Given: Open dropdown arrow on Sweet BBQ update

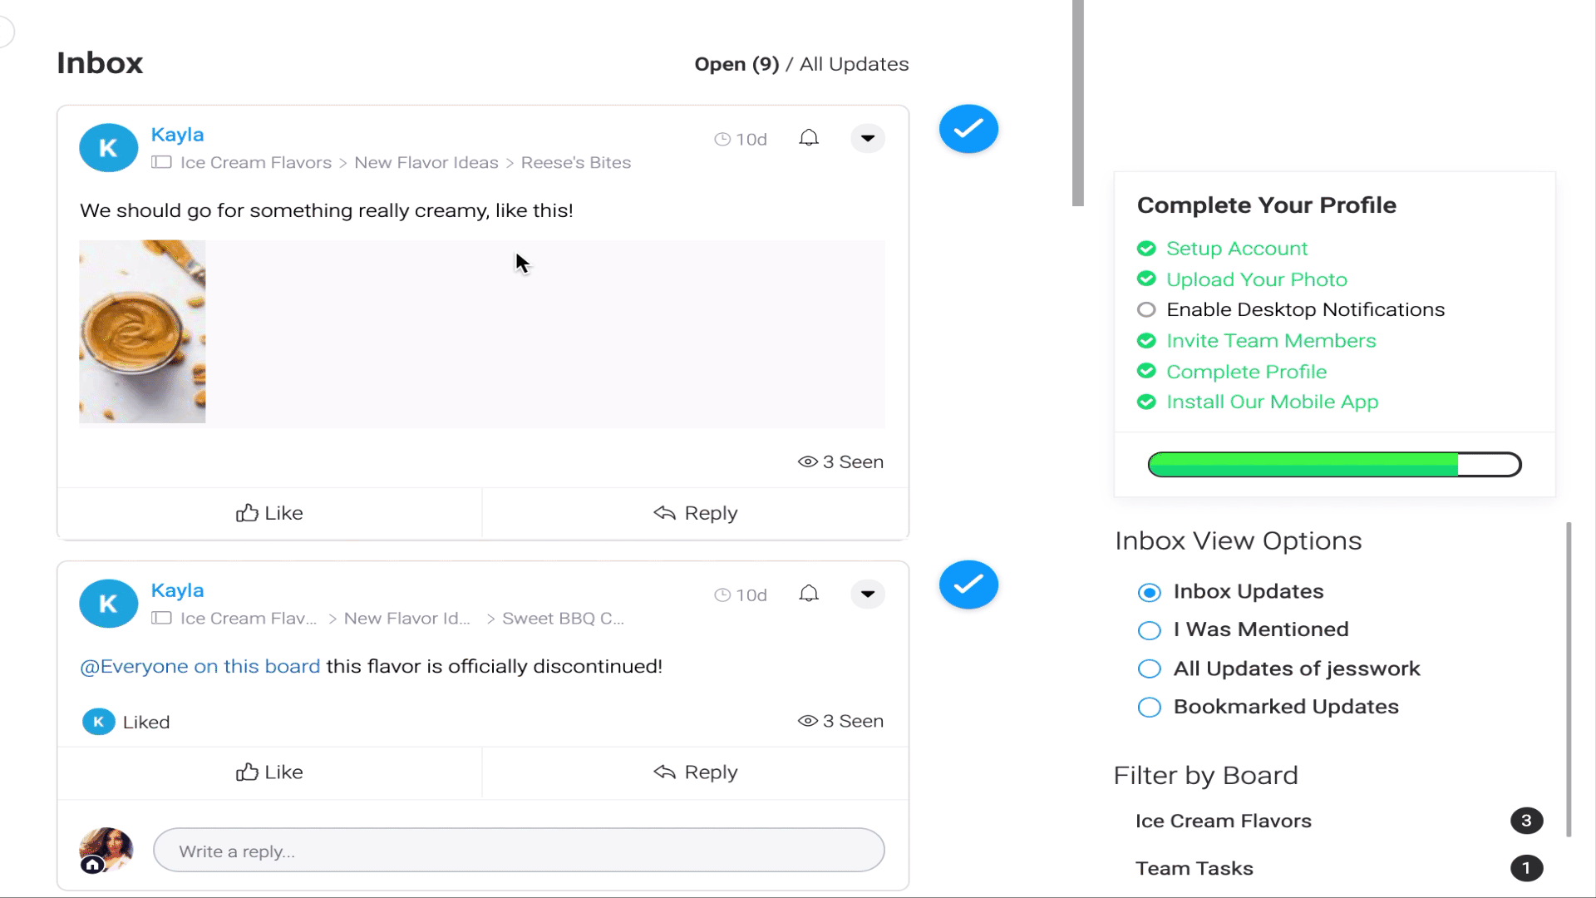Looking at the screenshot, I should (868, 594).
